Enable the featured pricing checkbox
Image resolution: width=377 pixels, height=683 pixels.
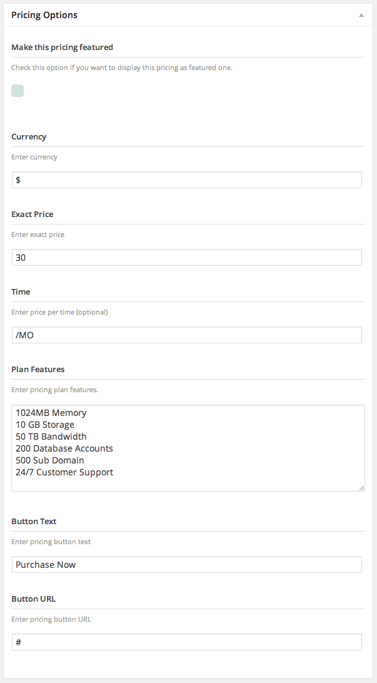(18, 91)
